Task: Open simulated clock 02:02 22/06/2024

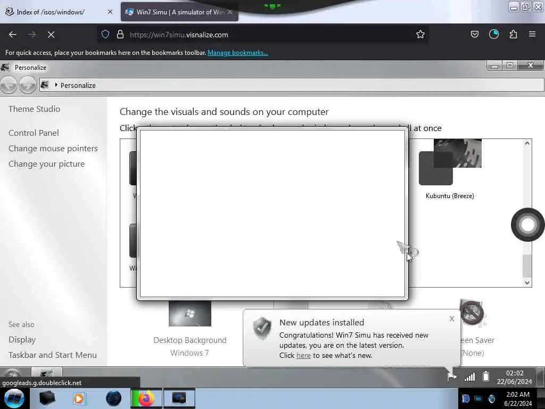Action: click(515, 378)
